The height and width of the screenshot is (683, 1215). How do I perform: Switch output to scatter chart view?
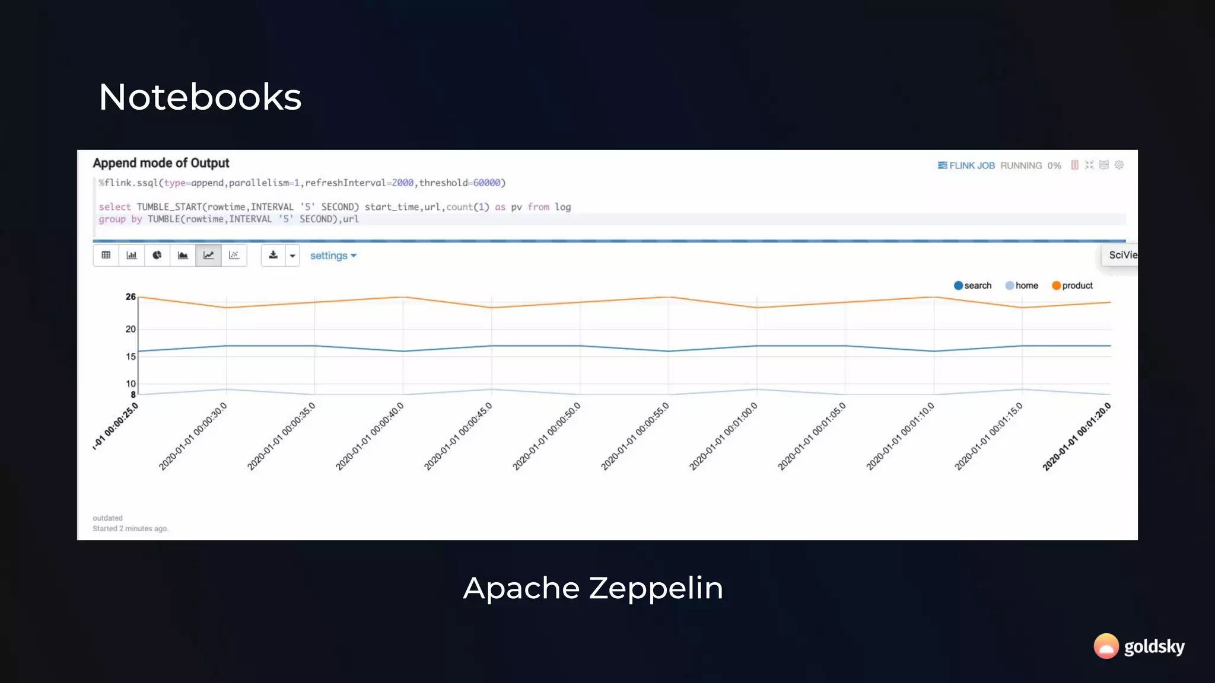point(234,256)
